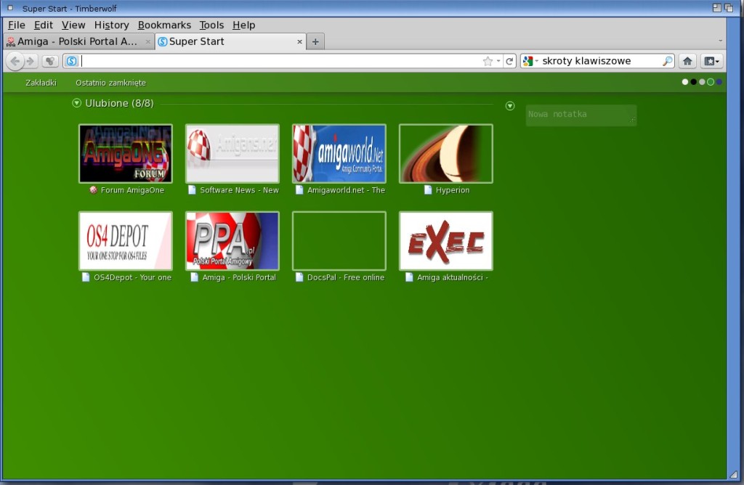The height and width of the screenshot is (485, 744).
Task: Select the white theme color dot
Action: 685,82
